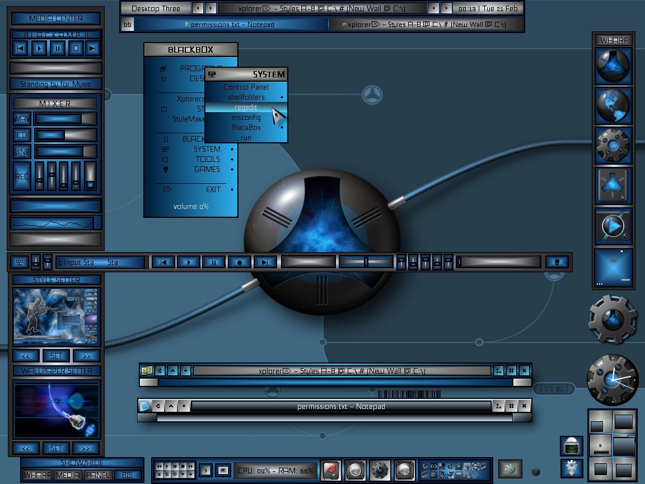Toggle the CD mixer channel button

point(22,135)
